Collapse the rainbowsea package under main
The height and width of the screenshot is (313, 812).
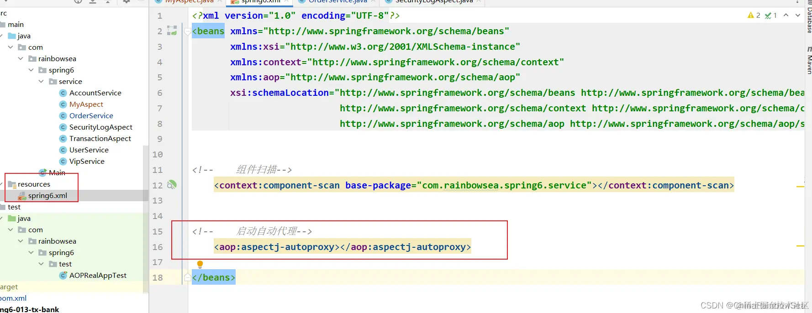(x=21, y=58)
